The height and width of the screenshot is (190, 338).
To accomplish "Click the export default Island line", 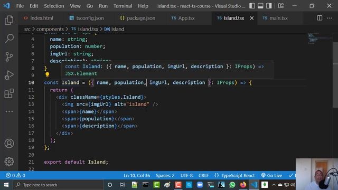I will click(76, 162).
